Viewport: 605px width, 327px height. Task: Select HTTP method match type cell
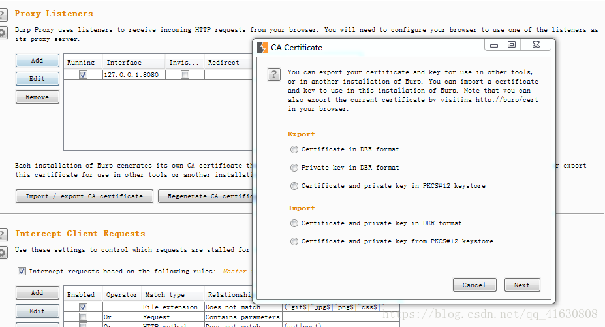point(173,325)
